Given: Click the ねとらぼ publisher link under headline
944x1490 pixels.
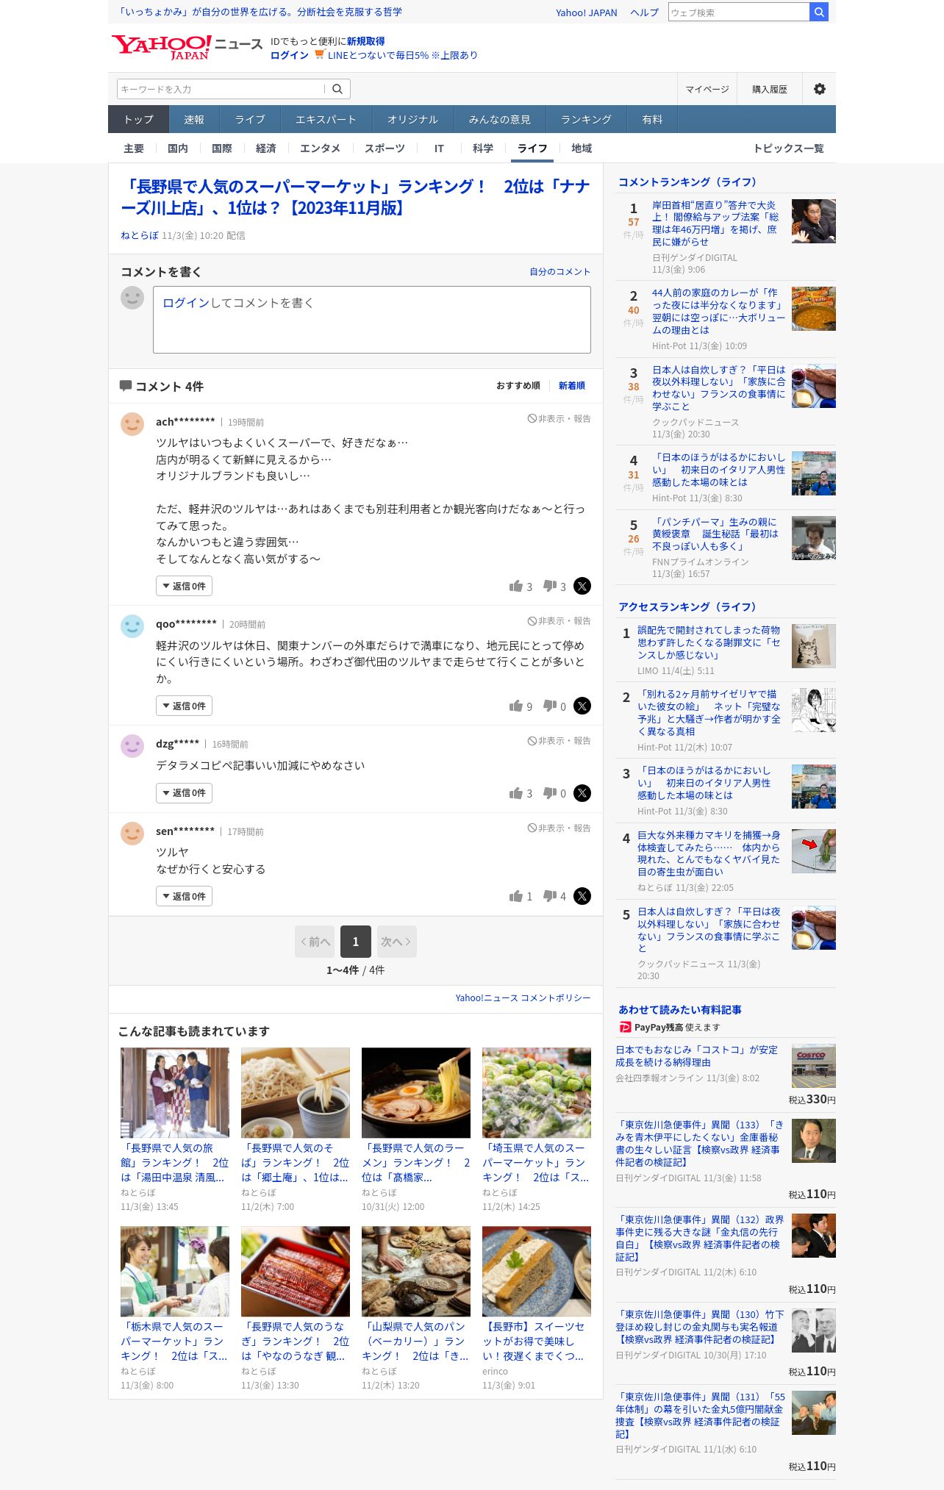Looking at the screenshot, I should 140,235.
